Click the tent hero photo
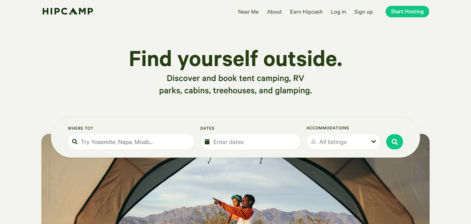Image resolution: width=471 pixels, height=224 pixels. click(x=235, y=191)
